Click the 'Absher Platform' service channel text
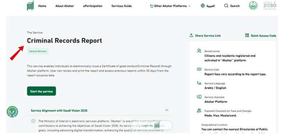 coord(216,102)
